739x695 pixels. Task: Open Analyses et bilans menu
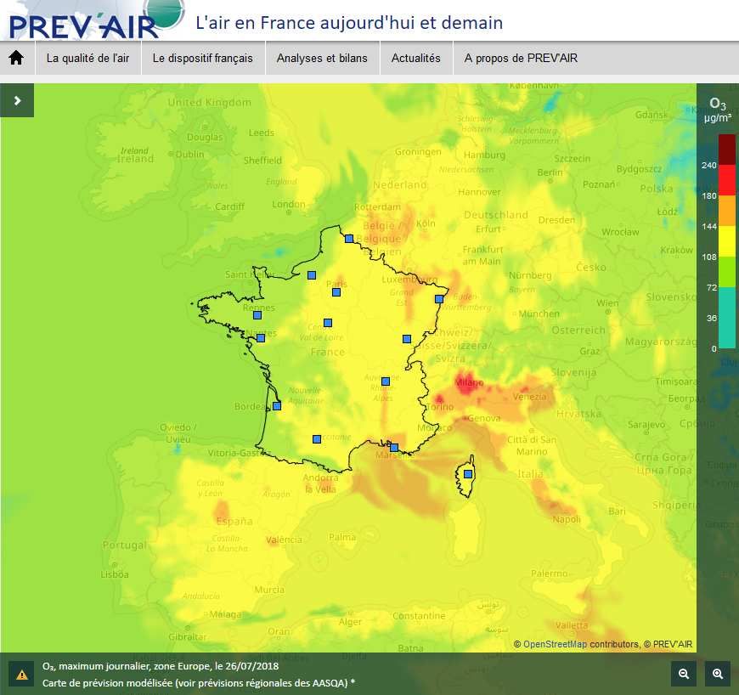pyautogui.click(x=322, y=58)
